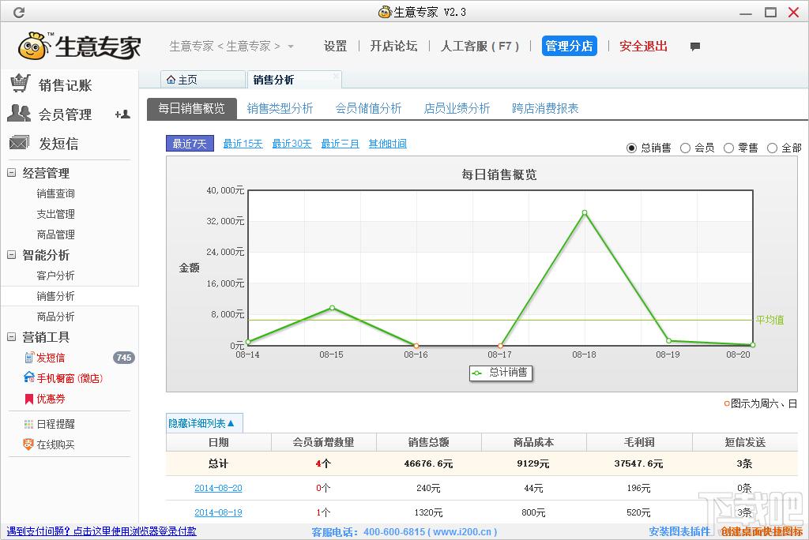Open 会员管理 people icon
The image size is (809, 540).
pos(20,113)
